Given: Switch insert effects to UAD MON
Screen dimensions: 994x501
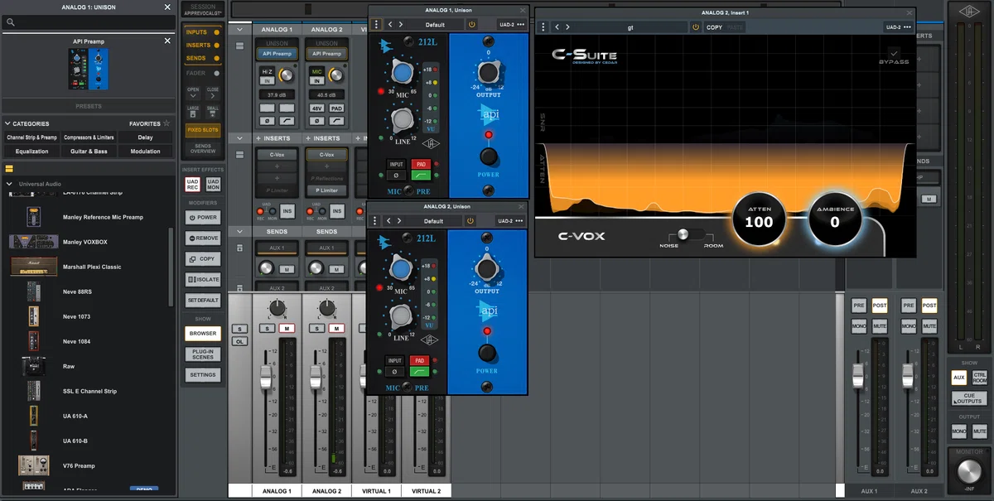Looking at the screenshot, I should pos(213,185).
